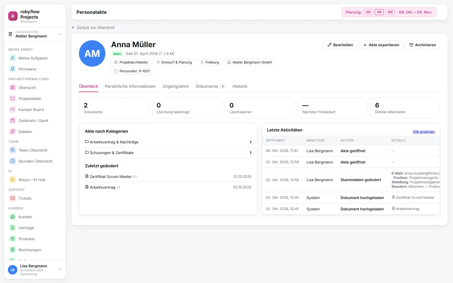Click the LB avatar for Lisa Bergmann
This screenshot has width=453, height=283.
[13, 270]
